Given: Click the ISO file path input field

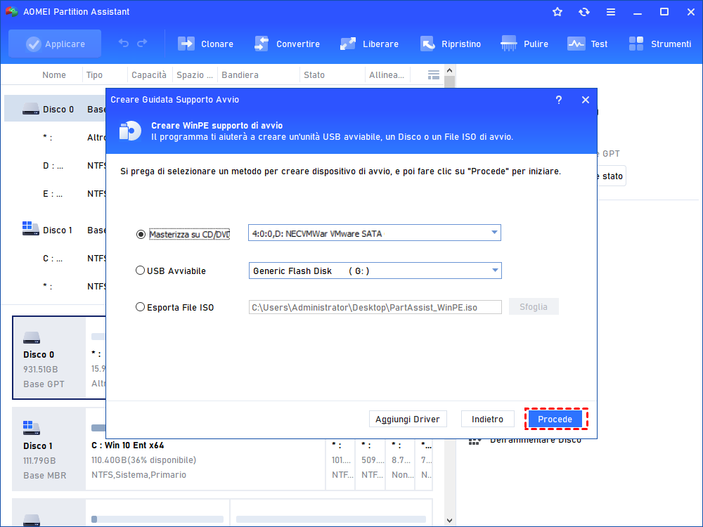Looking at the screenshot, I should click(x=375, y=308).
